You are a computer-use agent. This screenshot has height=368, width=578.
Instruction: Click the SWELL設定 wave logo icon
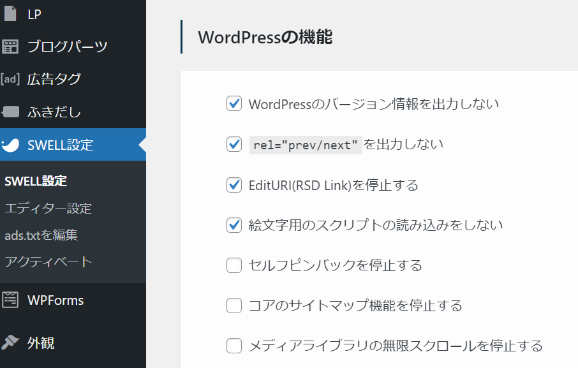coord(10,145)
